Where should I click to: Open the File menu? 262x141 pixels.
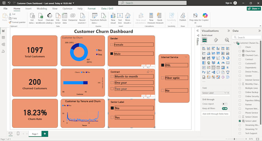pos(5,8)
